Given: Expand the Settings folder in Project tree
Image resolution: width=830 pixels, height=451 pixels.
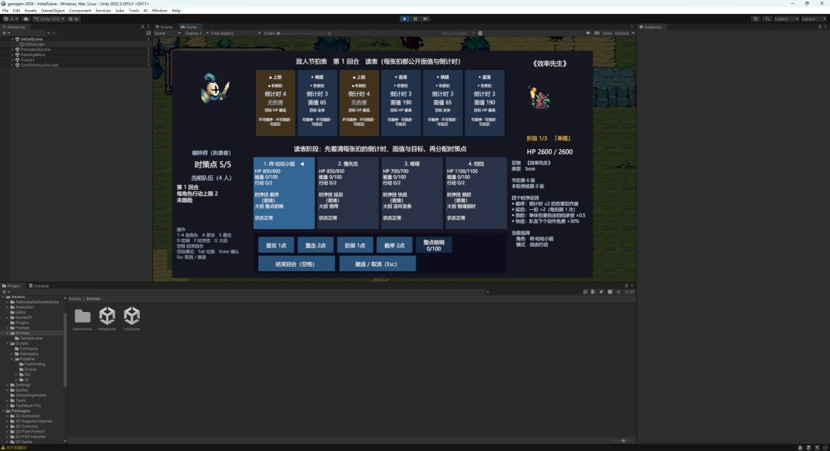Looking at the screenshot, I should click(x=8, y=385).
